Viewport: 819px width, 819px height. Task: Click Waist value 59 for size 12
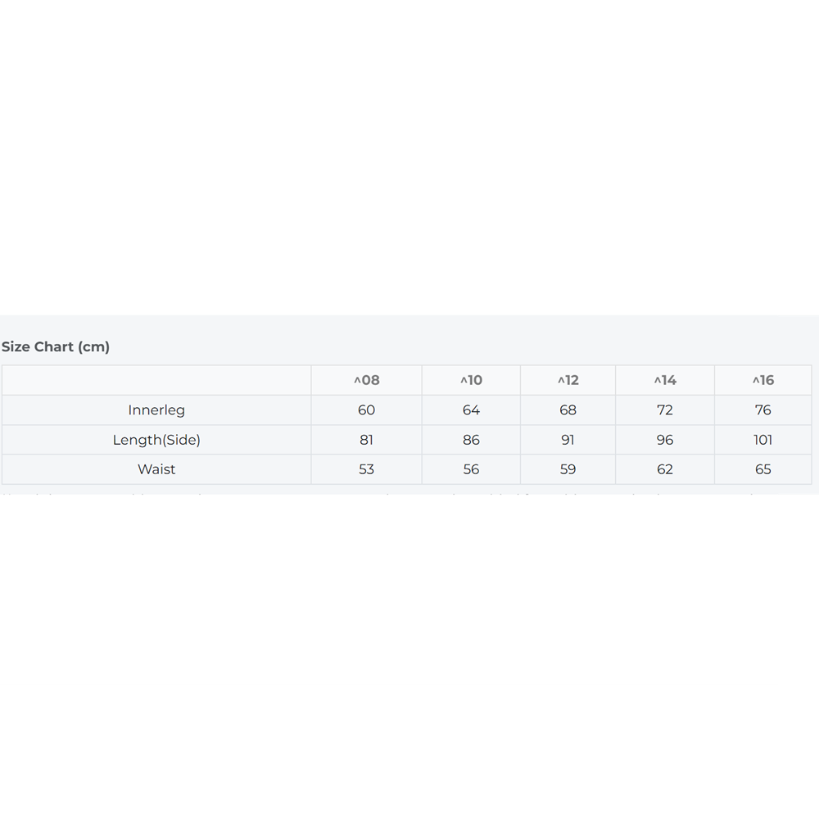point(568,469)
